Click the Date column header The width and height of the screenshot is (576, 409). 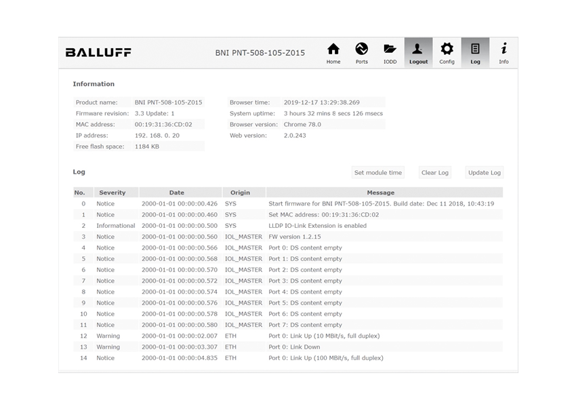pos(180,193)
